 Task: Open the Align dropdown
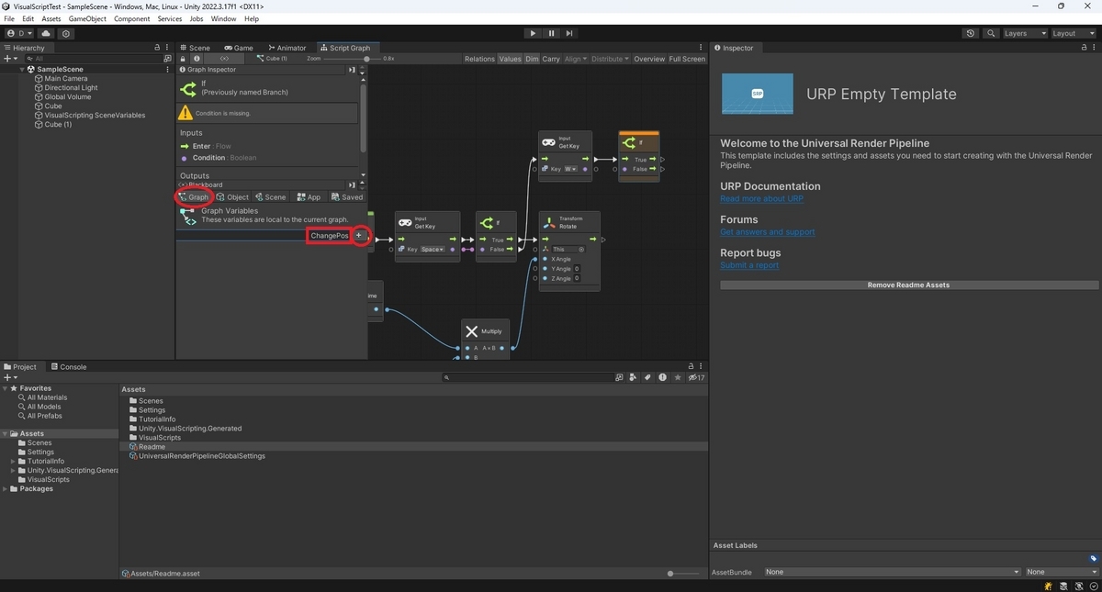coord(575,59)
